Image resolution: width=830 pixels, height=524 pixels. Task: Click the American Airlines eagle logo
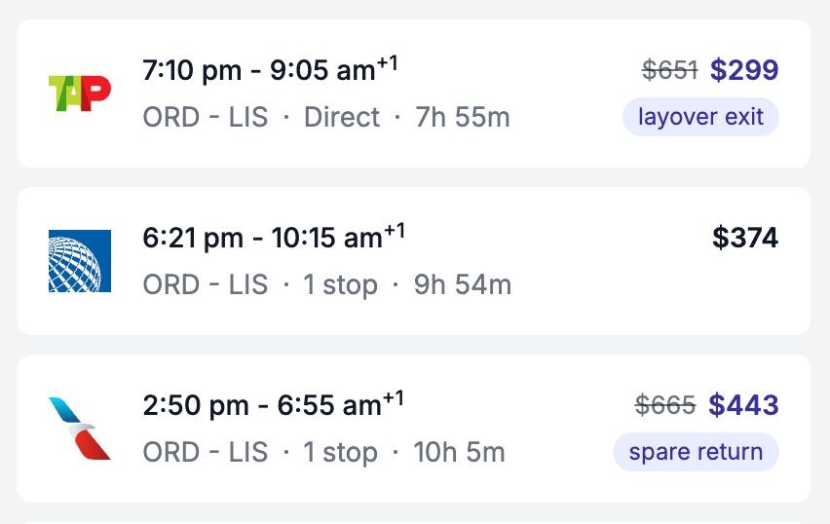click(x=80, y=429)
